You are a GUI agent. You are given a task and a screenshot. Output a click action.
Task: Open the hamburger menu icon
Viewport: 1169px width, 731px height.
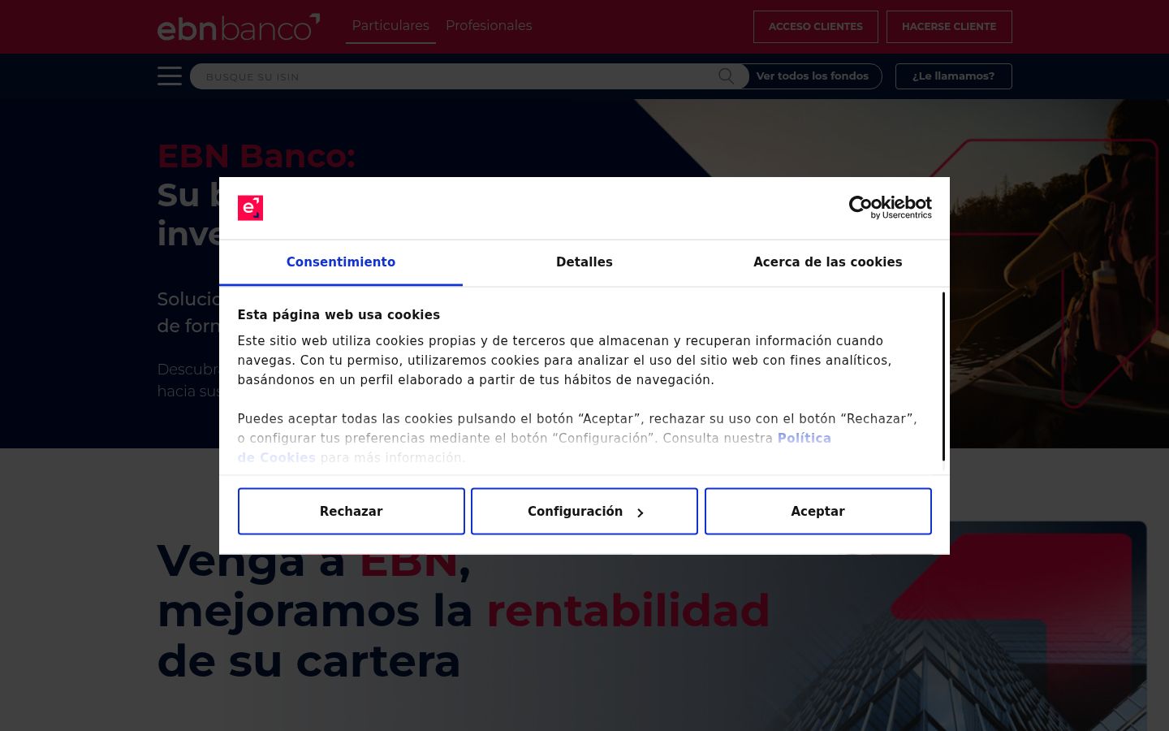coord(170,76)
